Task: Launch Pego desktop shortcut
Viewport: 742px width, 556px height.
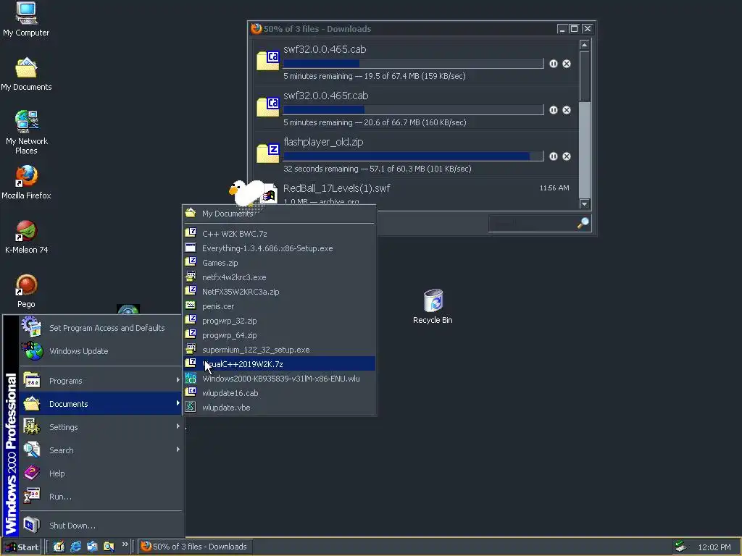Action: tap(26, 291)
